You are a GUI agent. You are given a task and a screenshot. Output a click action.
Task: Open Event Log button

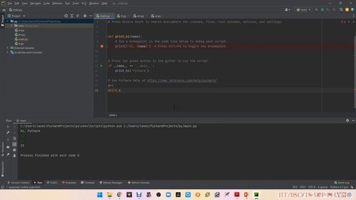[x=342, y=183]
